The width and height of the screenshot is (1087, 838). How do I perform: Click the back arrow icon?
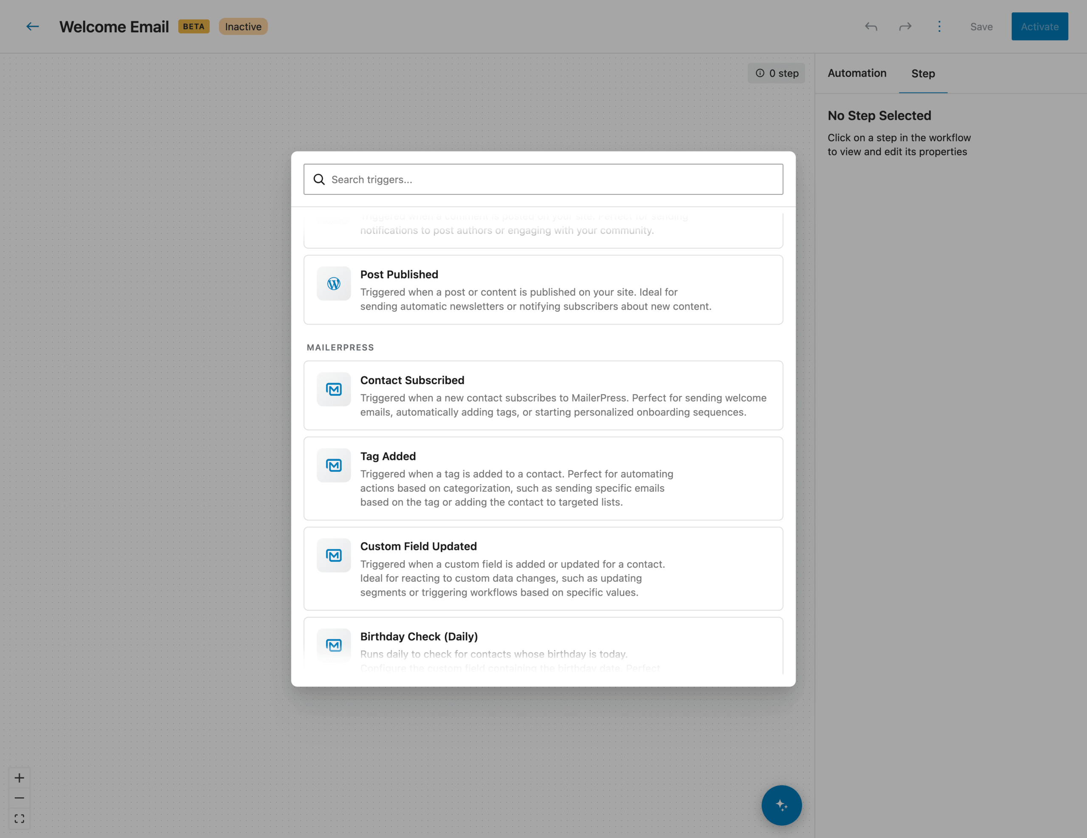(32, 27)
